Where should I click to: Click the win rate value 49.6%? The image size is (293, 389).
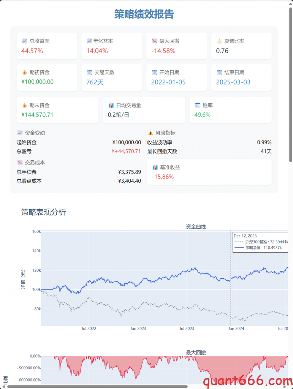pos(203,115)
